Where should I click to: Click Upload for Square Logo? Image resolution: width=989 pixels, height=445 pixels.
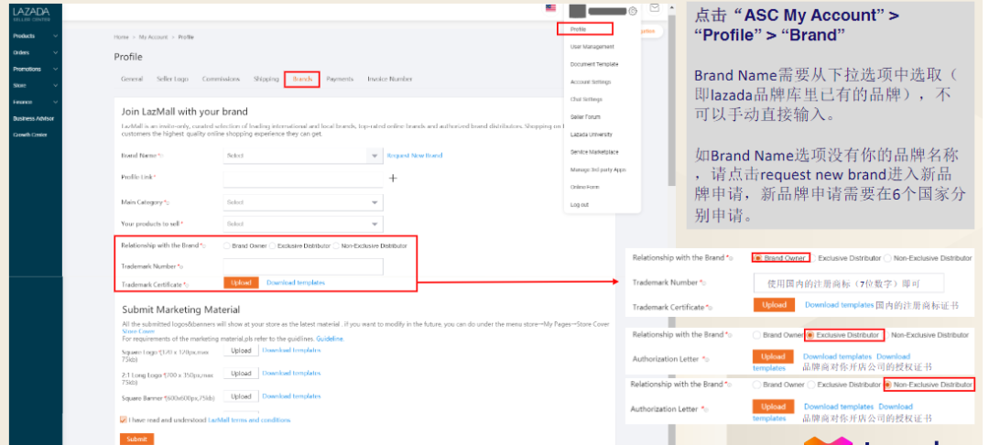[x=241, y=351]
